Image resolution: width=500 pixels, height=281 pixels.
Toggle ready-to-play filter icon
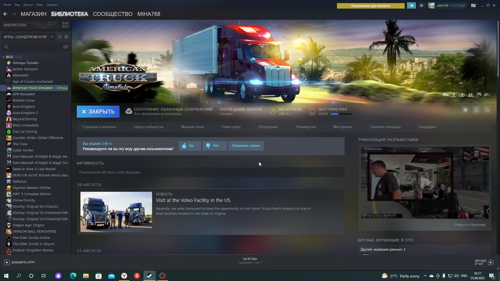pyautogui.click(x=66, y=37)
